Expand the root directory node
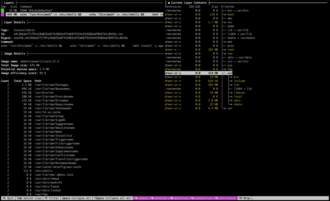Screen dimensions: 330x201 pyautogui.click(x=225, y=50)
